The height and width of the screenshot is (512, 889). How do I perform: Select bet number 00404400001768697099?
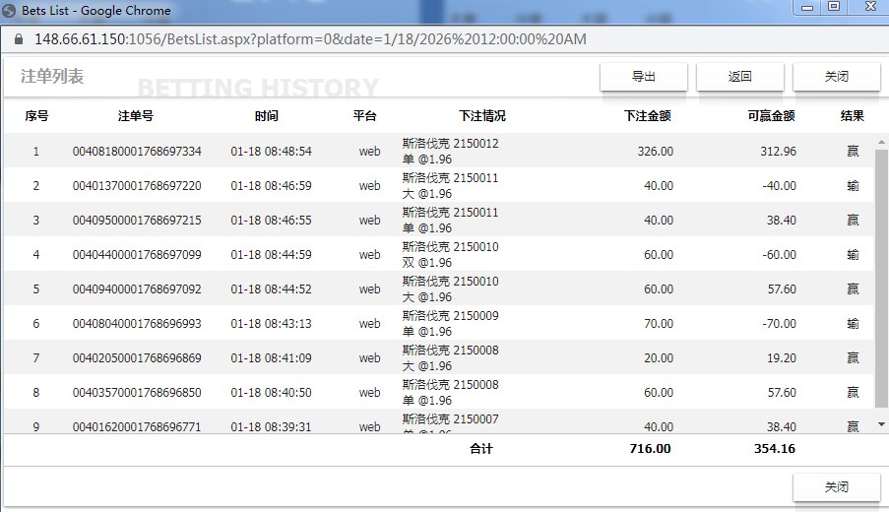[137, 255]
